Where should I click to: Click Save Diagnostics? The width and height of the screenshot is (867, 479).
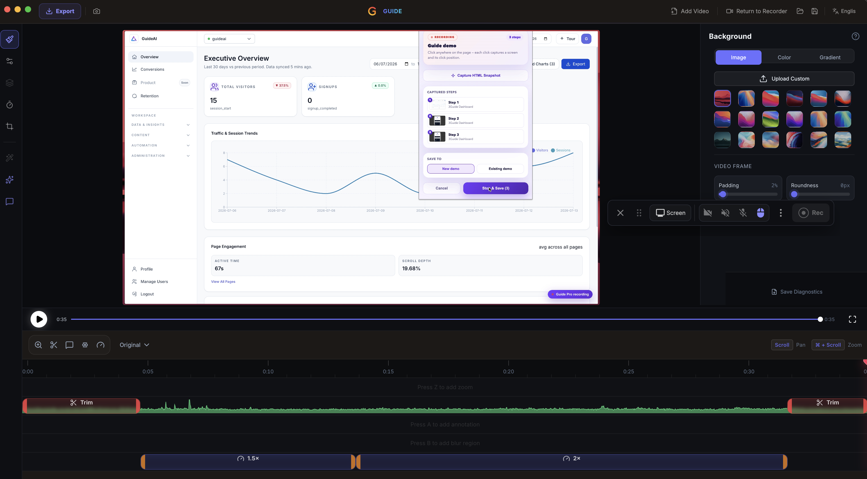pos(797,292)
